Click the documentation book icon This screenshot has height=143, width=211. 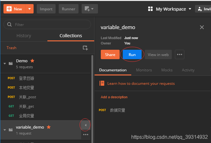point(102,83)
